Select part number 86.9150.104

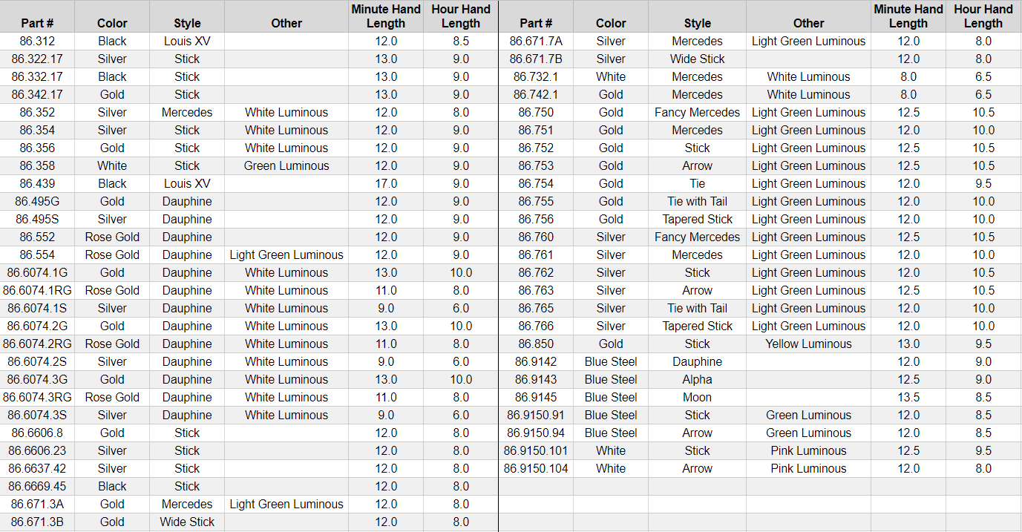(536, 469)
